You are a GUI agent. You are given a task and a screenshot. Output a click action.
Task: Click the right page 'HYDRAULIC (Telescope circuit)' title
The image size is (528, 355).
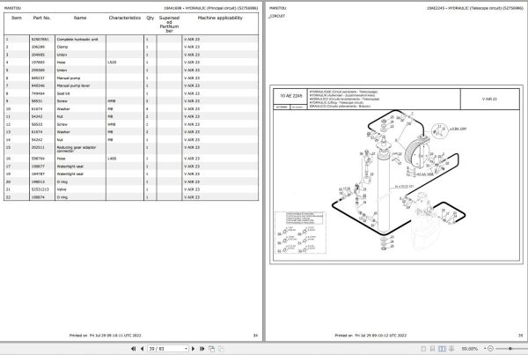pyautogui.click(x=475, y=8)
